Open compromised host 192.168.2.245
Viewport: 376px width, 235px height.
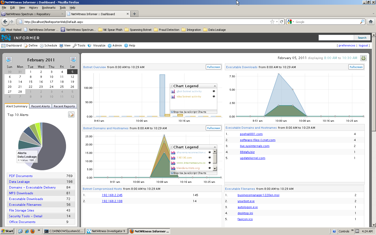tap(112, 195)
